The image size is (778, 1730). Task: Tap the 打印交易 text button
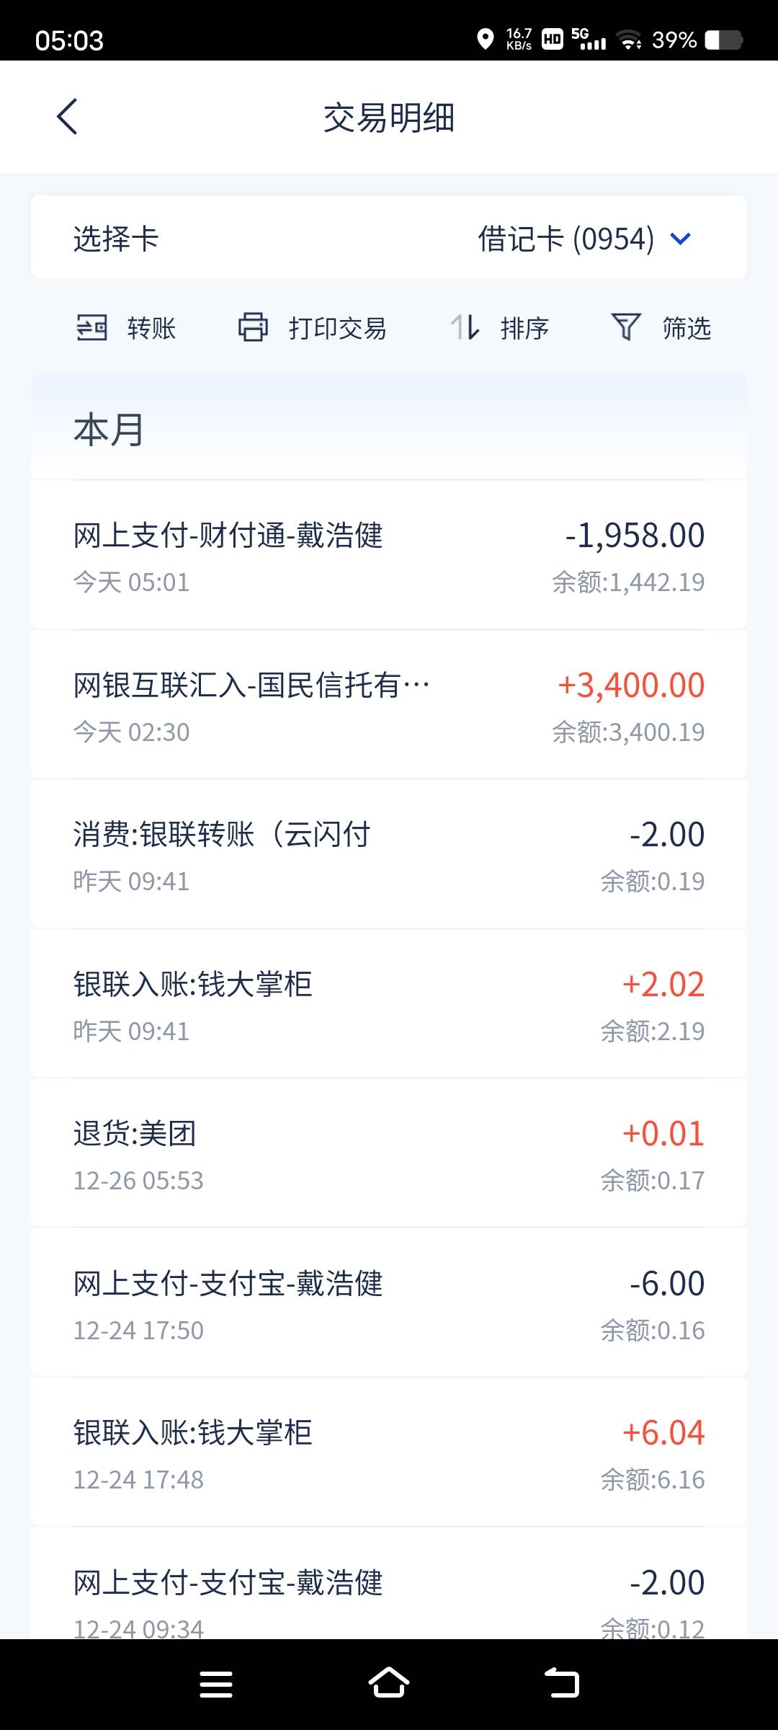[337, 329]
